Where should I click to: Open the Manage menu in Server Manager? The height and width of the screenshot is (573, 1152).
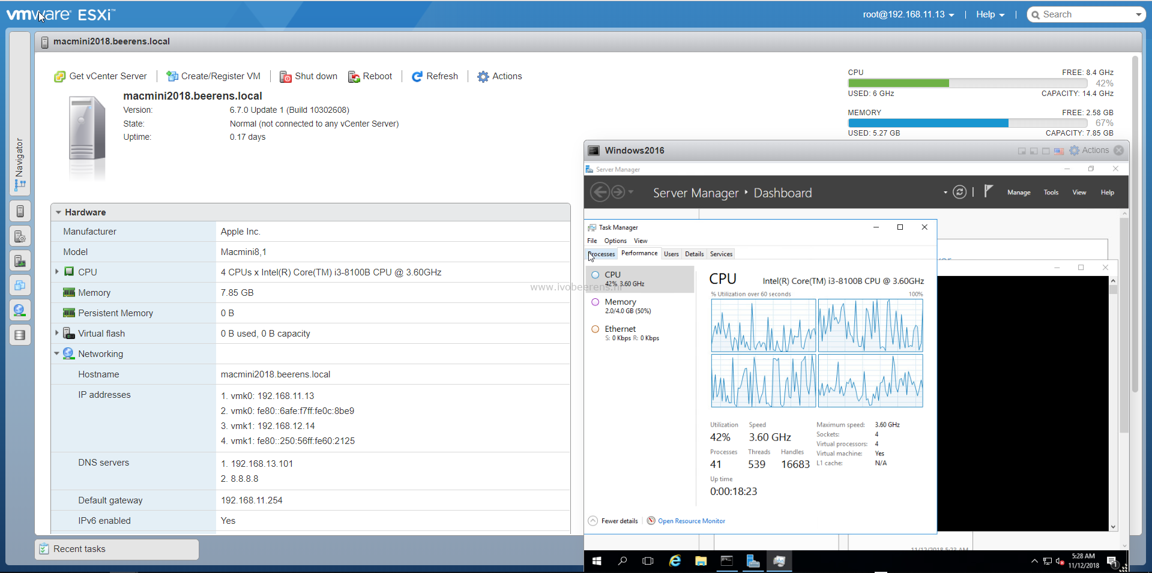1019,193
